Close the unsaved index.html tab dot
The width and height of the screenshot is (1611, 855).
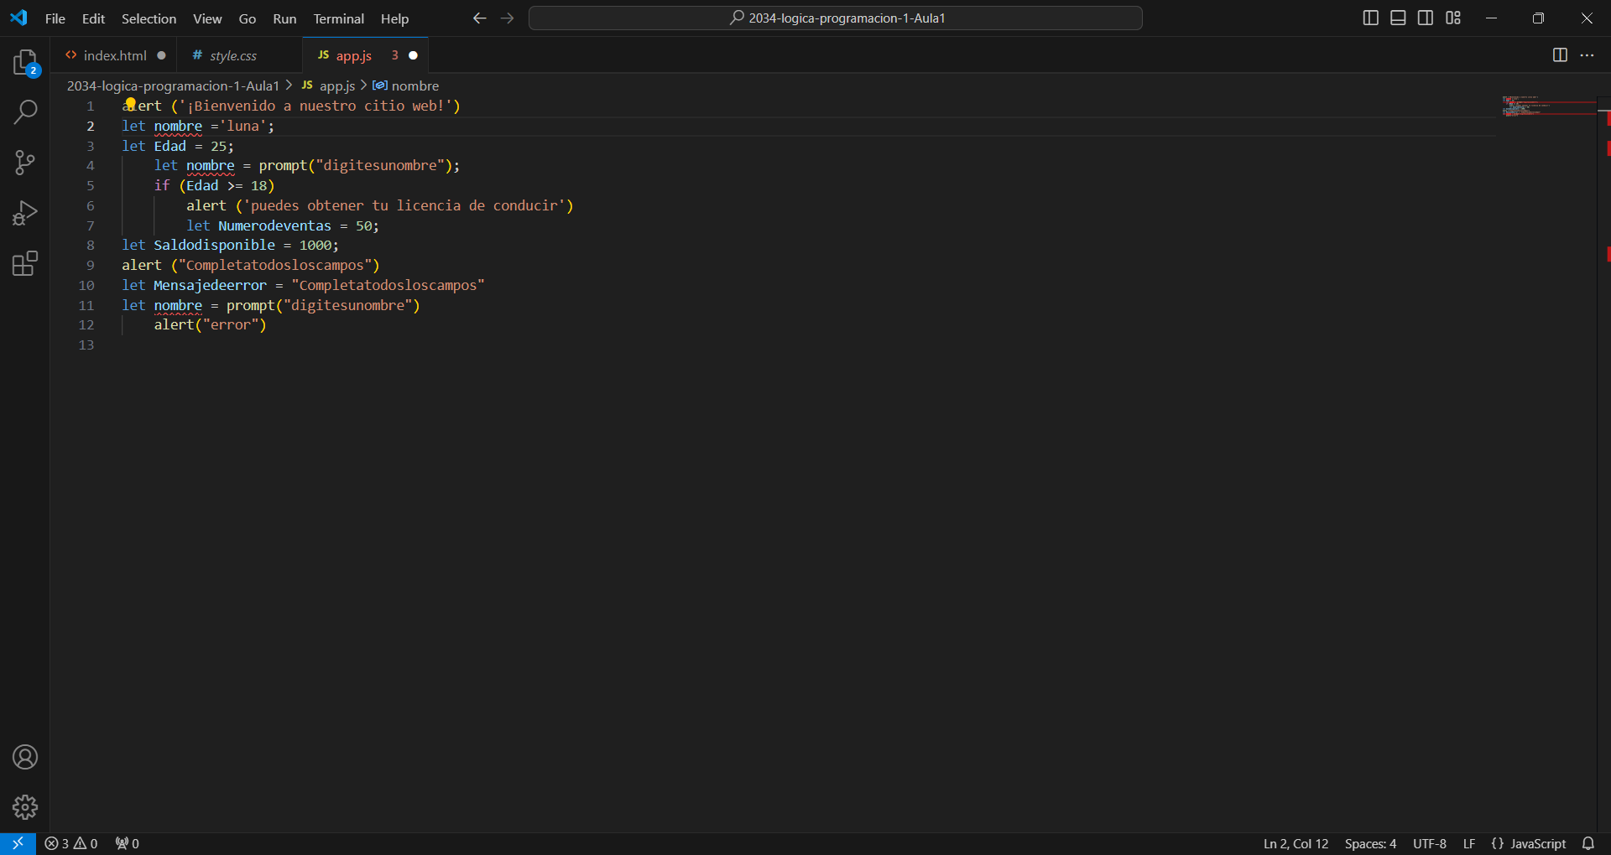(x=161, y=55)
